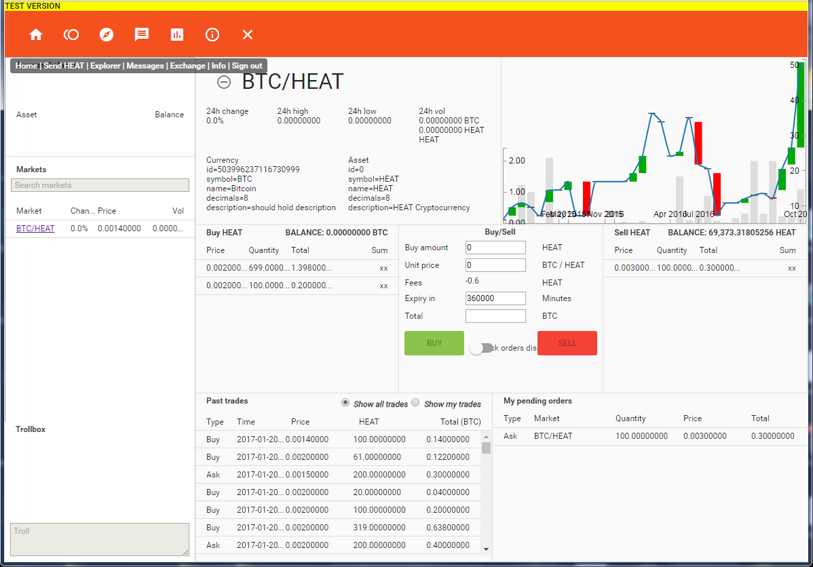
Task: Open the Info circle icon
Action: pyautogui.click(x=212, y=35)
